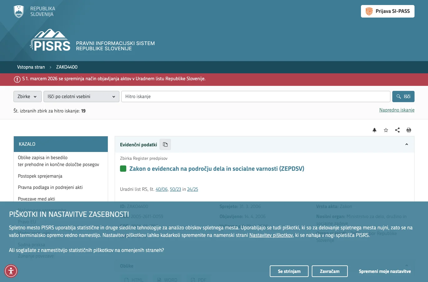
Task: Open the Zbirke dropdown
Action: point(27,97)
